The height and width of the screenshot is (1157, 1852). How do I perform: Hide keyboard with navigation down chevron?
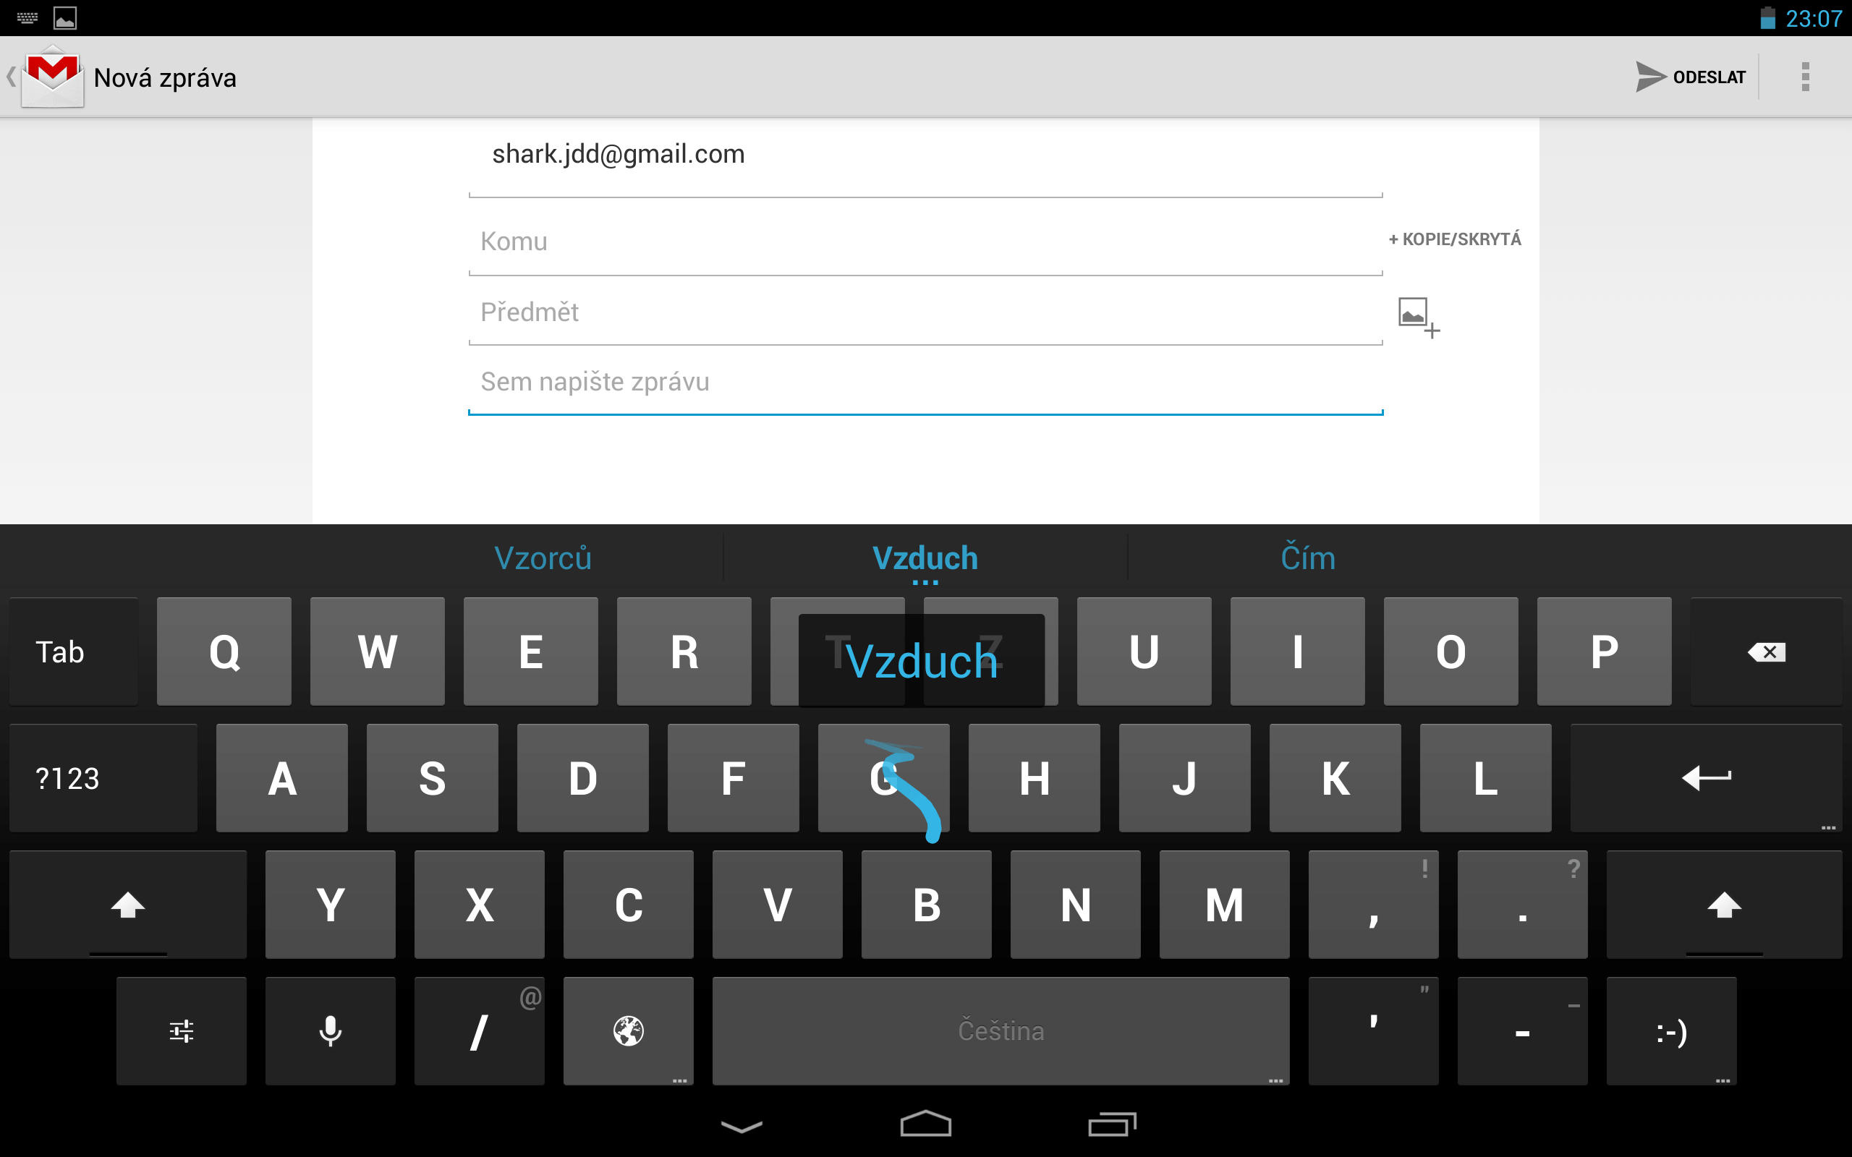click(742, 1126)
